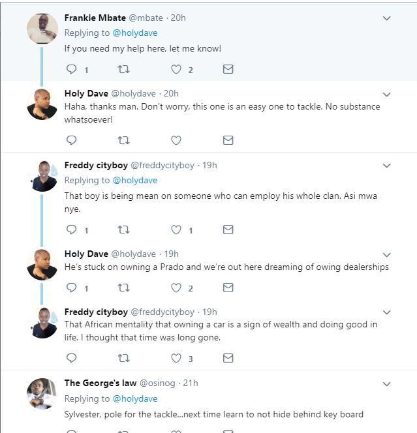Retweet Holy Dave's Prado dealerships tweet
The width and height of the screenshot is (417, 433).
(123, 288)
